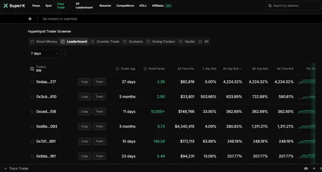Viewport: 322px width, 172px height.
Task: Click info icon beside Counter Trade
Action: pos(93,41)
